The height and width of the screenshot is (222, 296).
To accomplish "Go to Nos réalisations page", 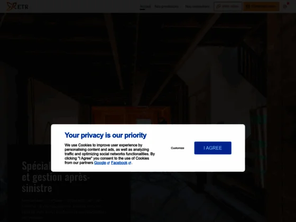I will click(x=197, y=6).
